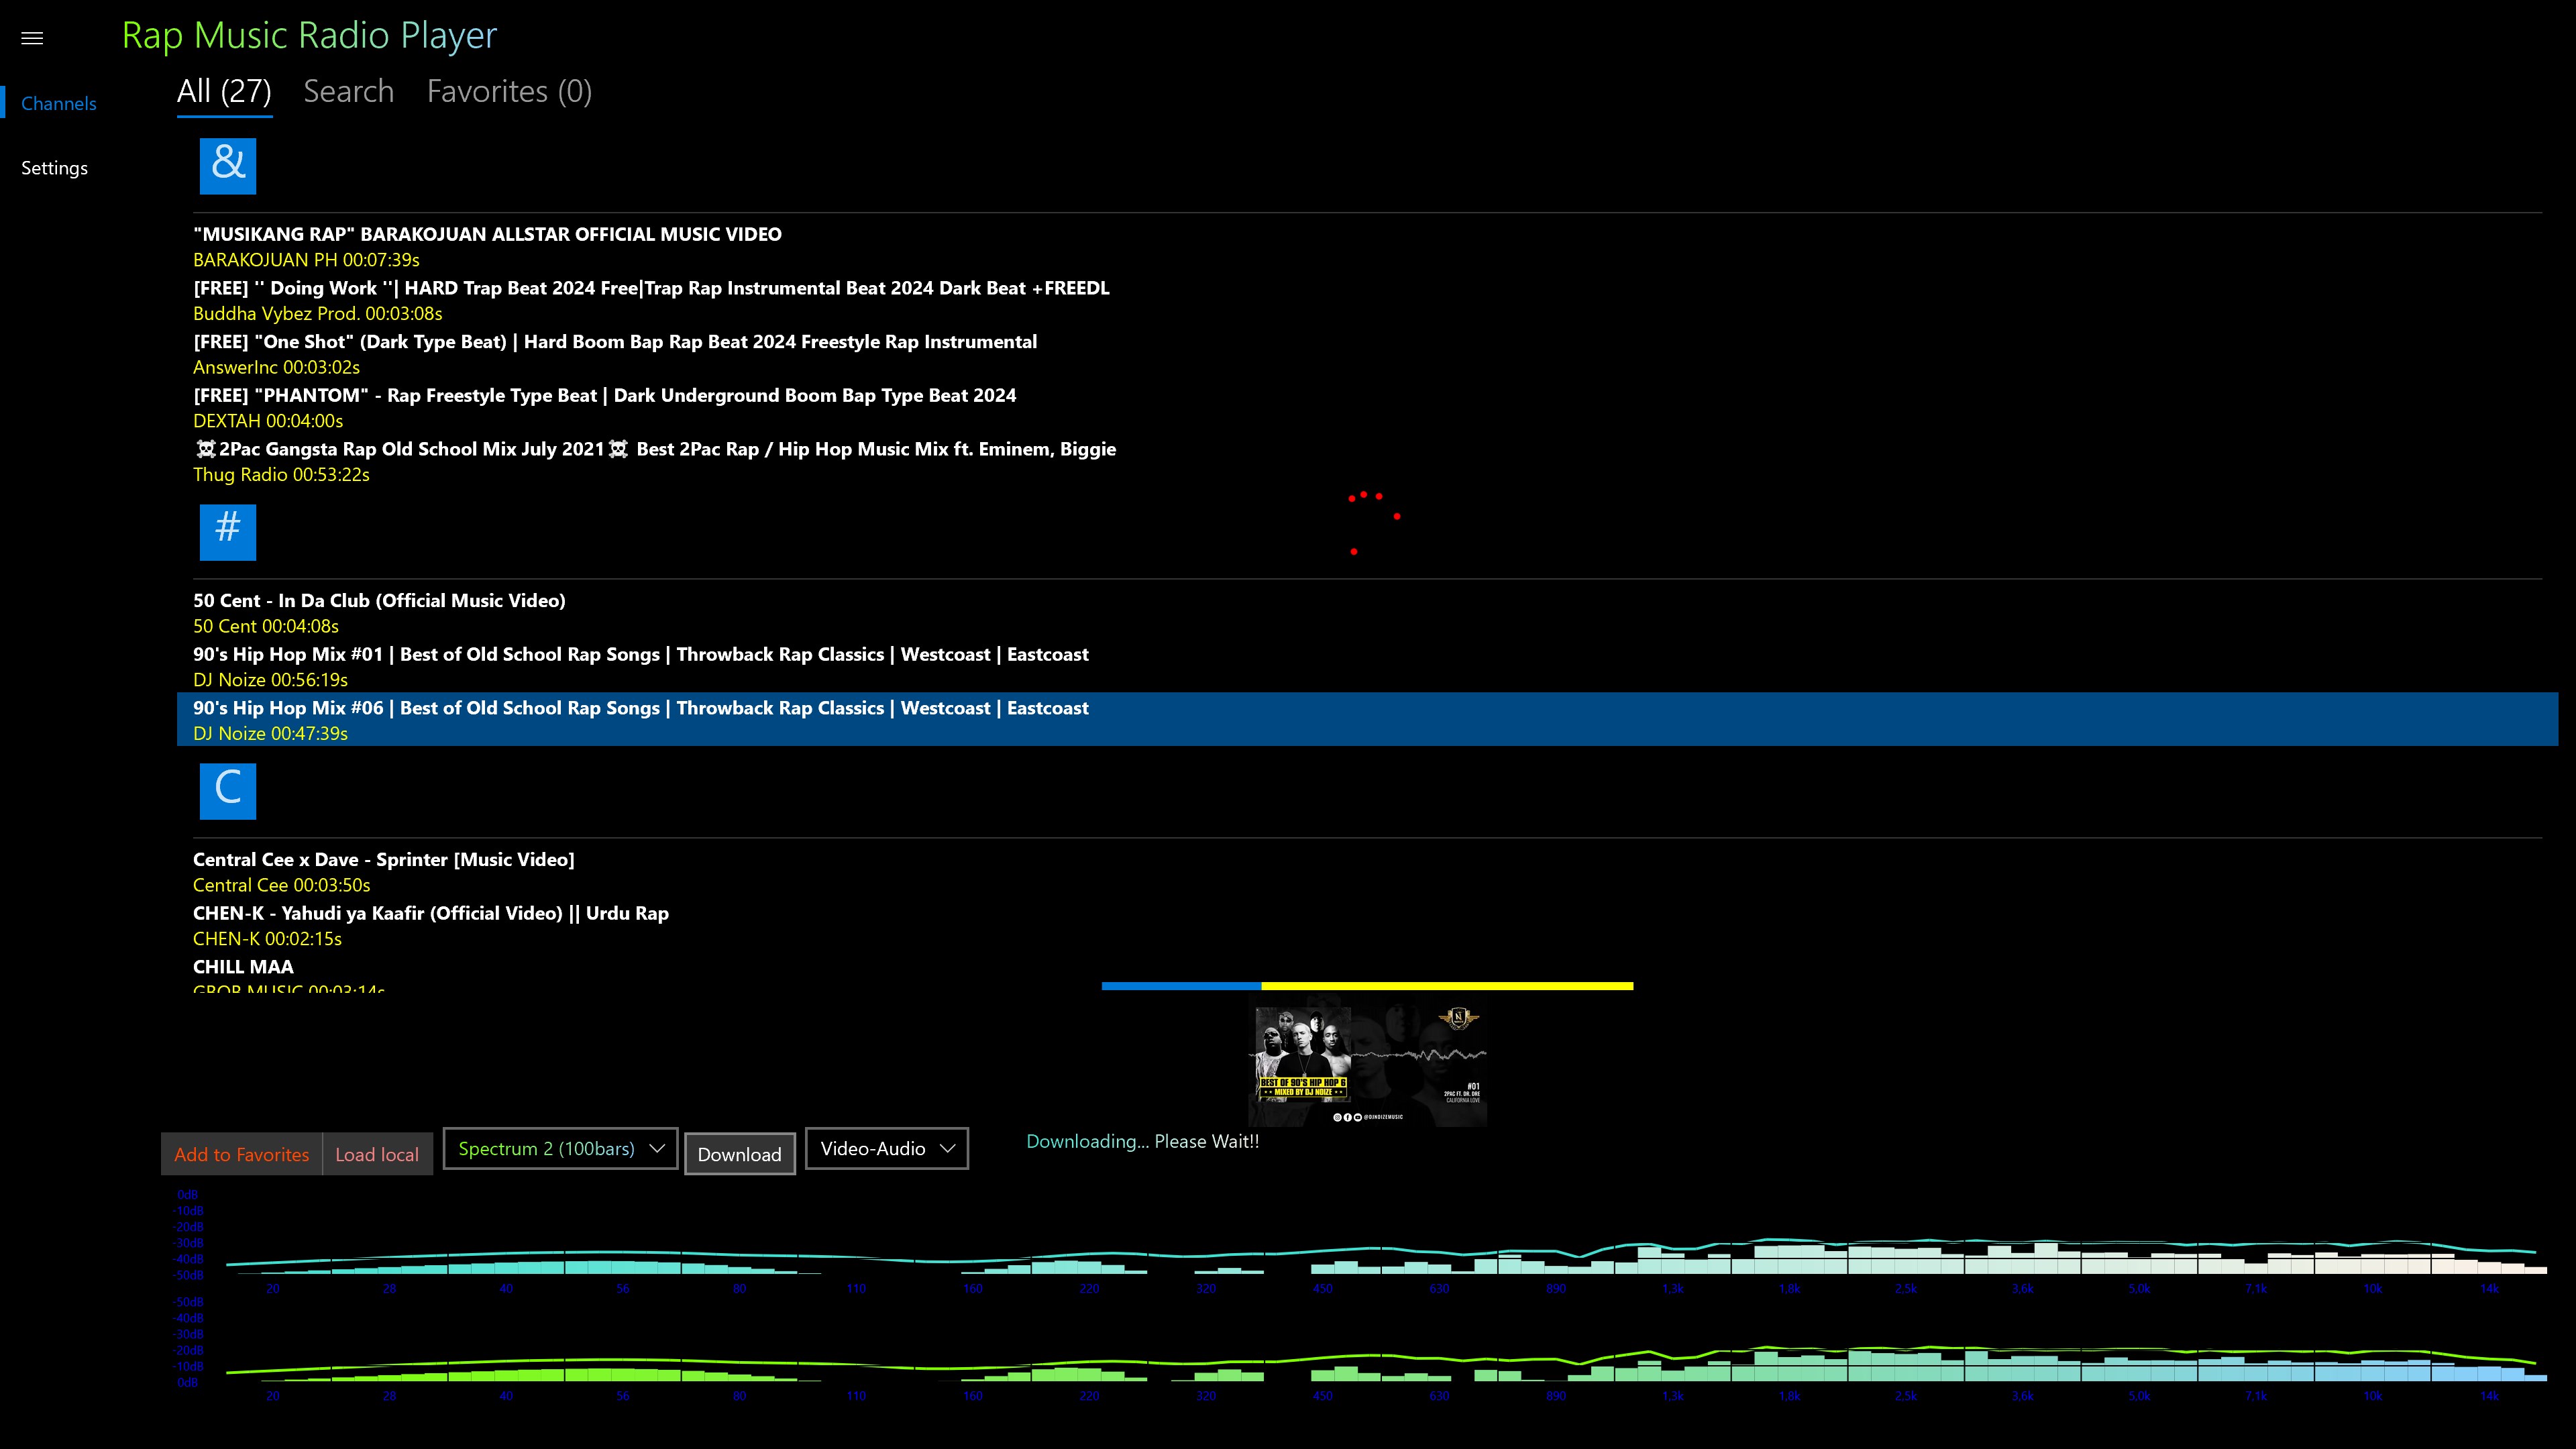Click the hash symbol group header tile

(x=228, y=531)
